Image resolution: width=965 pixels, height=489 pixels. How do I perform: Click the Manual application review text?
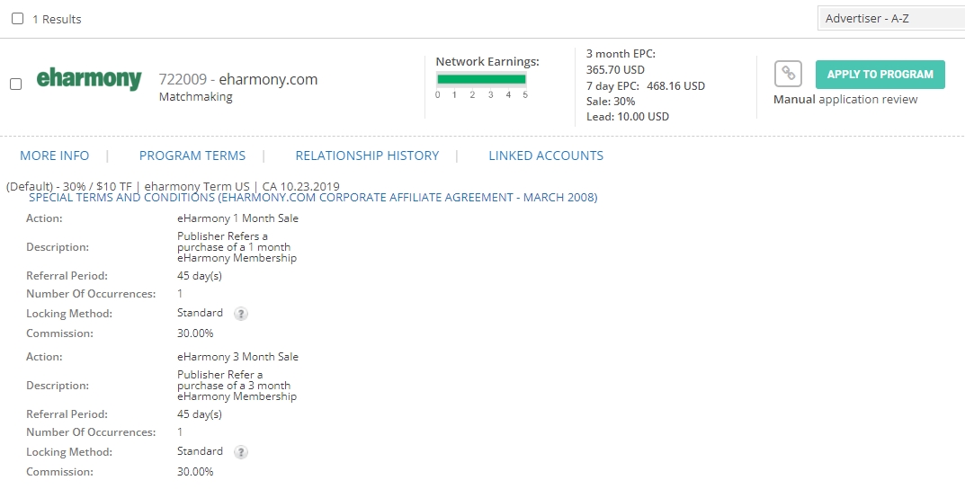tap(845, 100)
